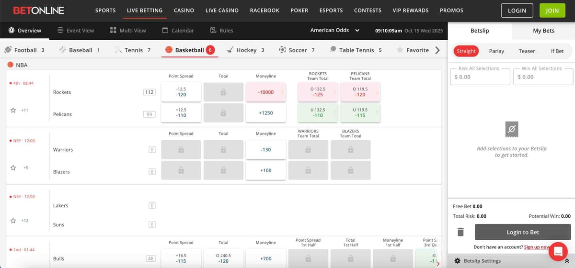The height and width of the screenshot is (268, 575).
Task: Switch to My Bets tab
Action: pyautogui.click(x=543, y=30)
